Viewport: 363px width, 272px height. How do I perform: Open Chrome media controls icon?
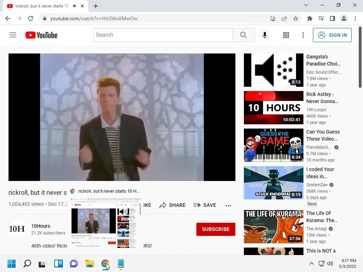[x=321, y=18]
